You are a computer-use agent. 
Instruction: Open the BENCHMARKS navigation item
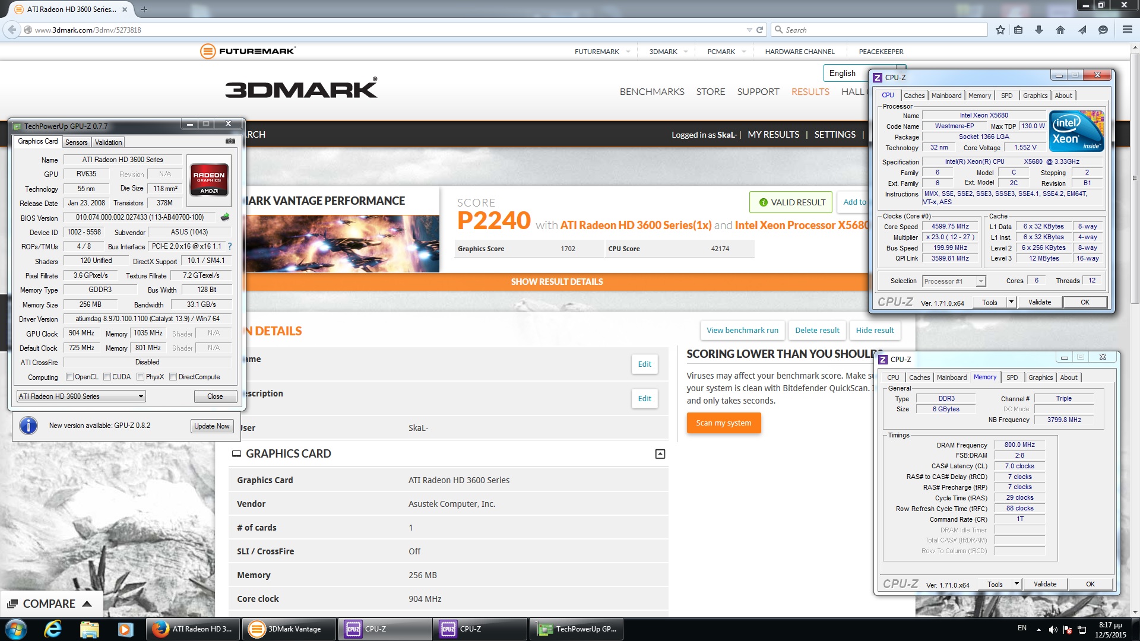coord(652,91)
